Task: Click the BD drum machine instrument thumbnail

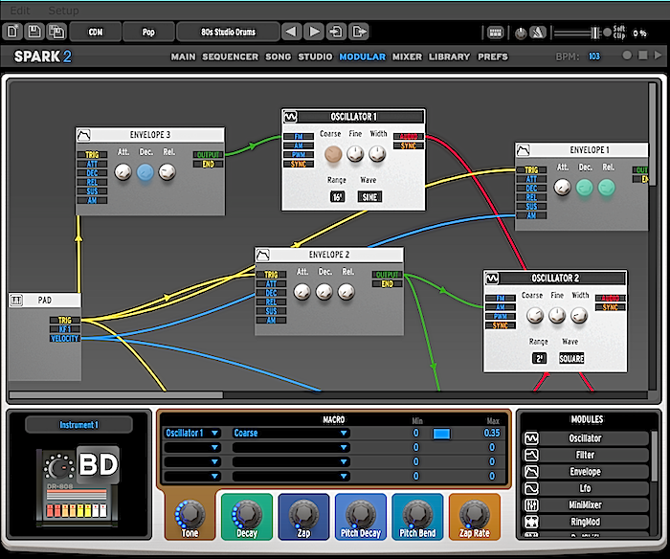Action: tap(78, 485)
